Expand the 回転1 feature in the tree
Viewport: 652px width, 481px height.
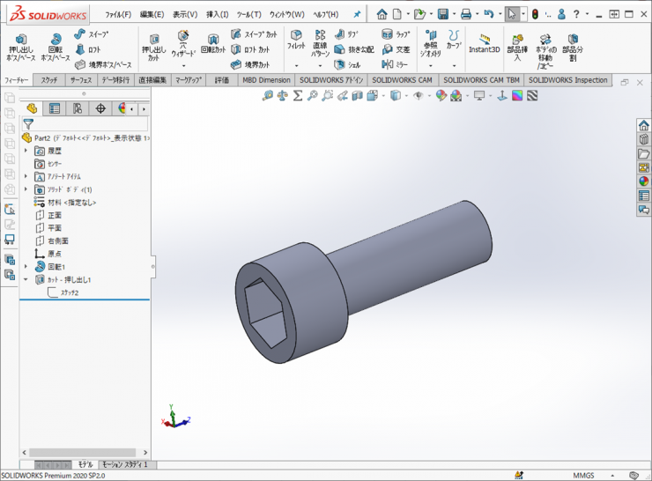click(26, 266)
